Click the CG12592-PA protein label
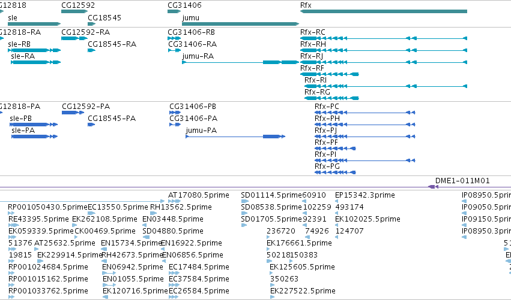This screenshot has width=511, height=300. pos(86,107)
